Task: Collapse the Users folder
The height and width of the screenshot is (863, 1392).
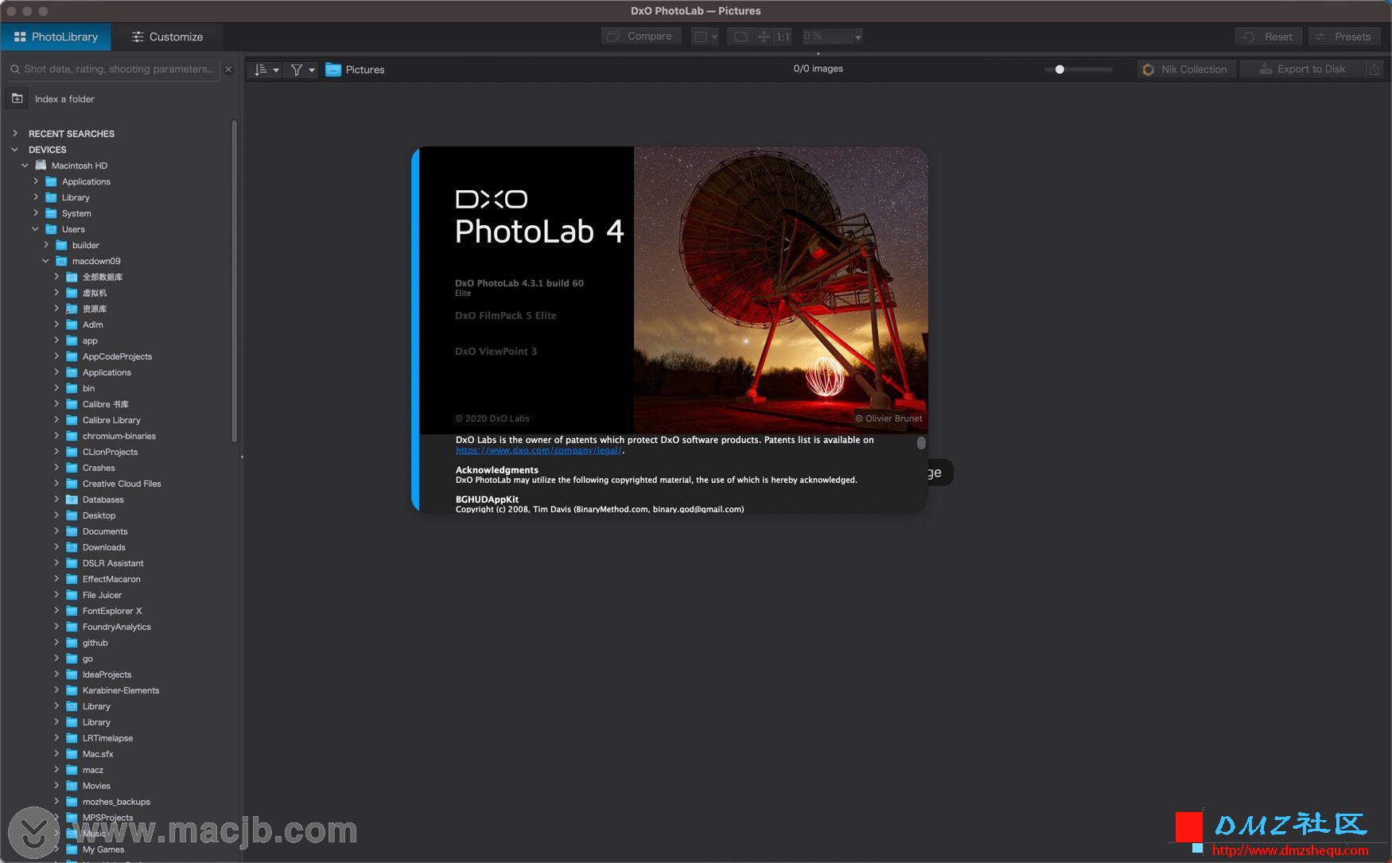Action: click(x=36, y=229)
